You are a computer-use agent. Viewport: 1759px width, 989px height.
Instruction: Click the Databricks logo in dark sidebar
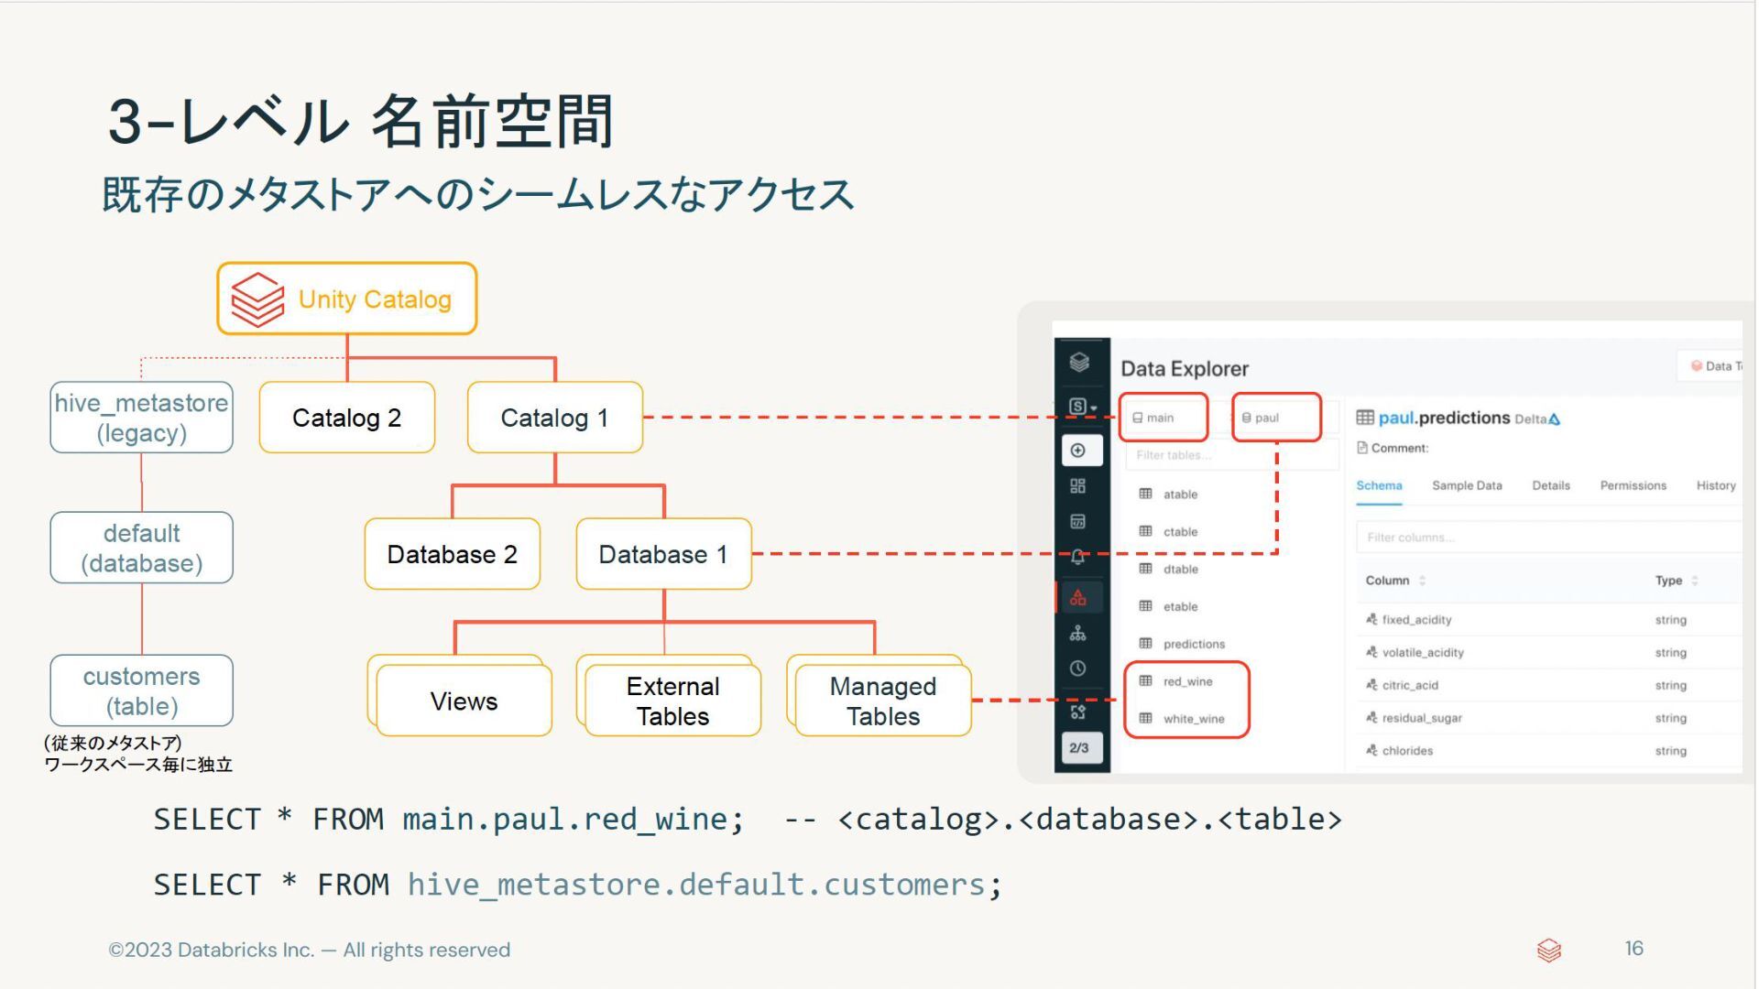1079,363
